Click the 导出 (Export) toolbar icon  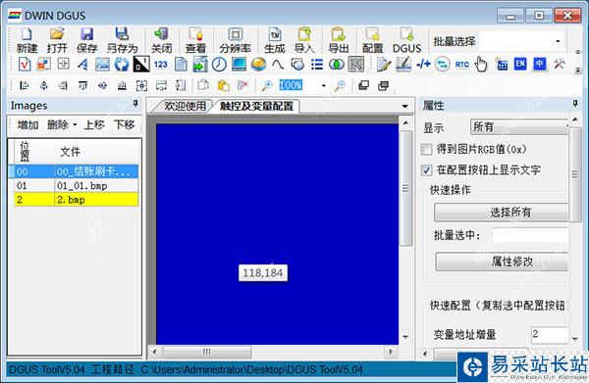[338, 40]
